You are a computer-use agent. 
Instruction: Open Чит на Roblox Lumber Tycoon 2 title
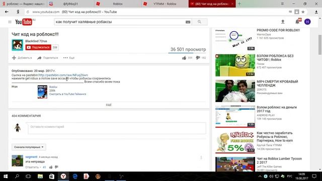click(x=279, y=160)
